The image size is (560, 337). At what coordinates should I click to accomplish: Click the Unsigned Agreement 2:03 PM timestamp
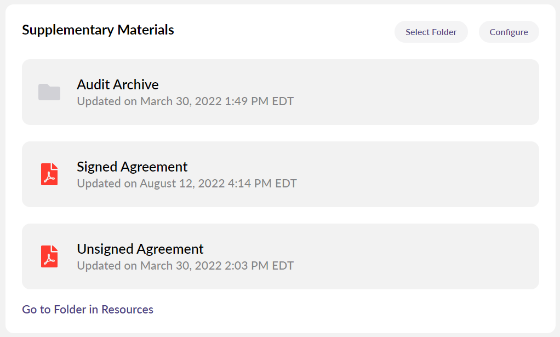click(x=185, y=266)
